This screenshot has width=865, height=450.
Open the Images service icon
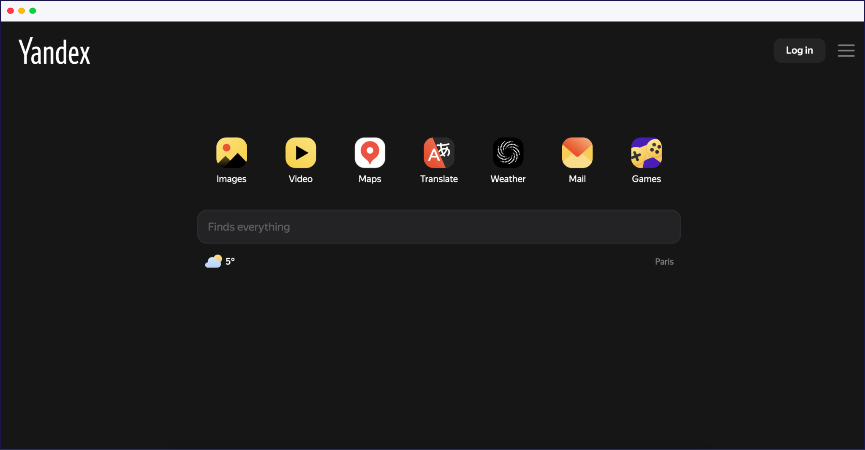pos(231,152)
